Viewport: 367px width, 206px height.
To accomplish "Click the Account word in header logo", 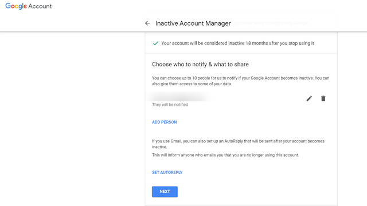I will [40, 6].
